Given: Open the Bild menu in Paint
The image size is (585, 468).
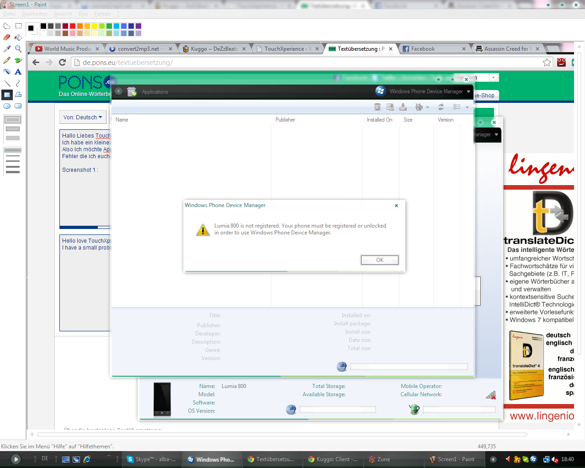Looking at the screenshot, I should (83, 14).
